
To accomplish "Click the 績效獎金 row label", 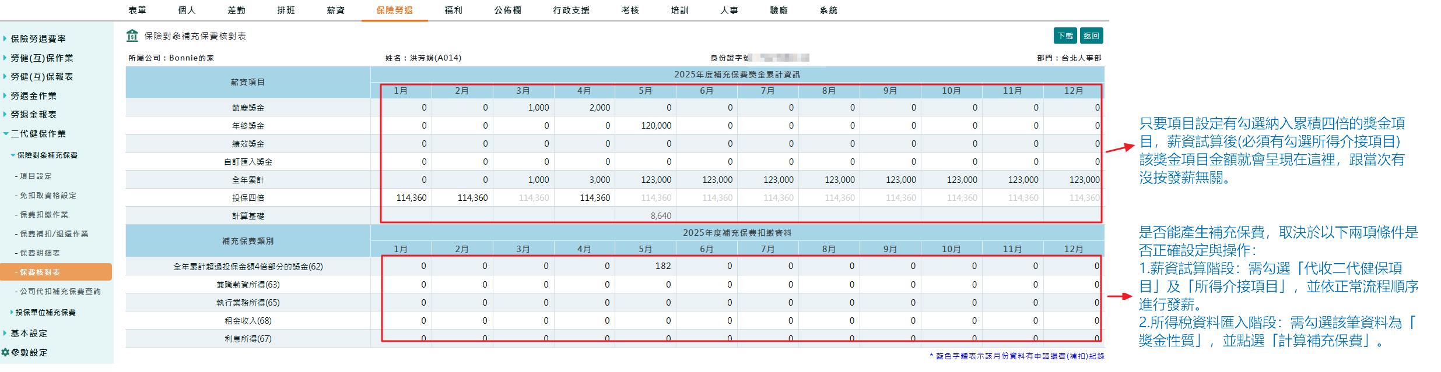I will tap(248, 144).
